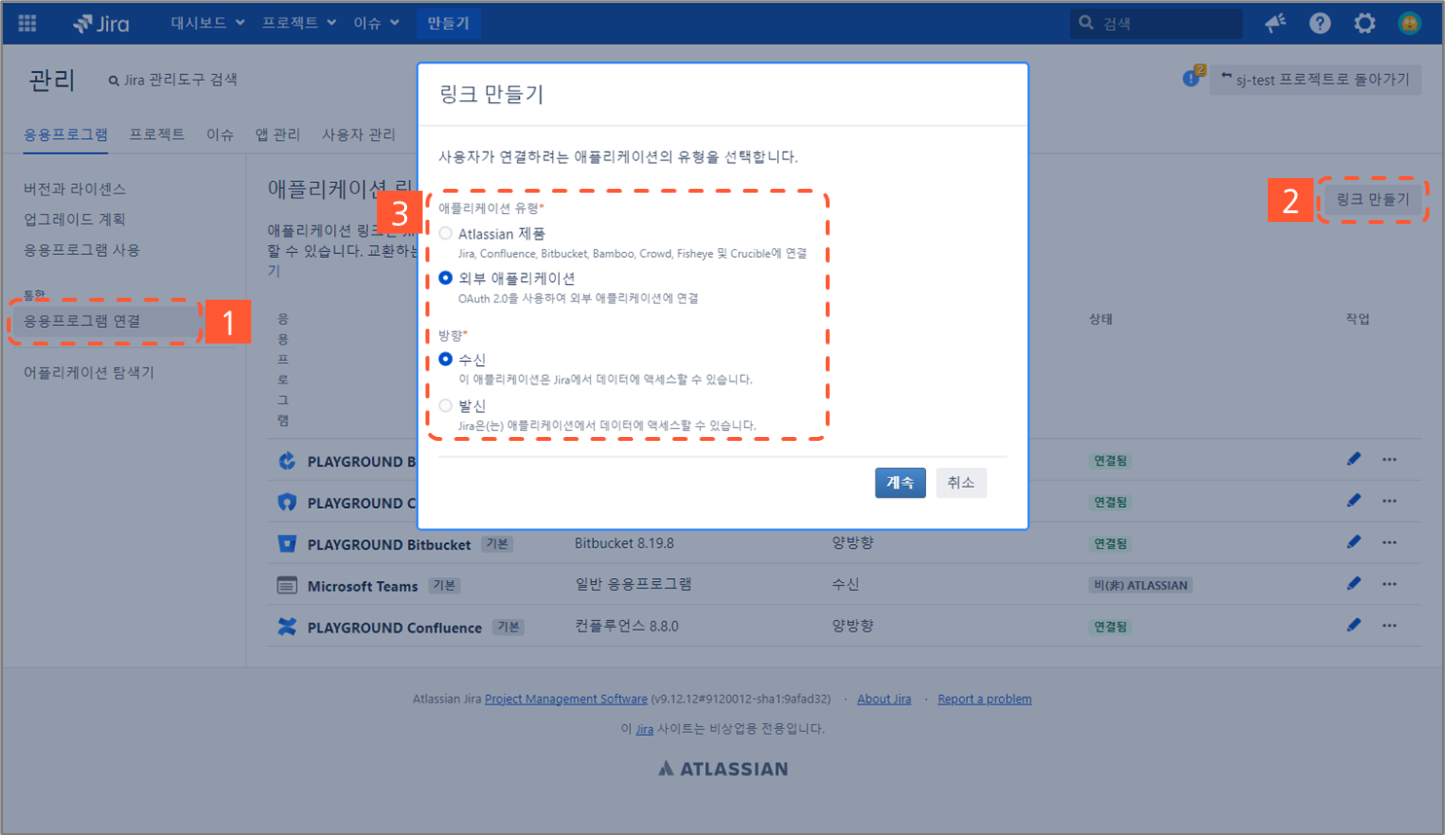Click the Jira logo

[101, 23]
